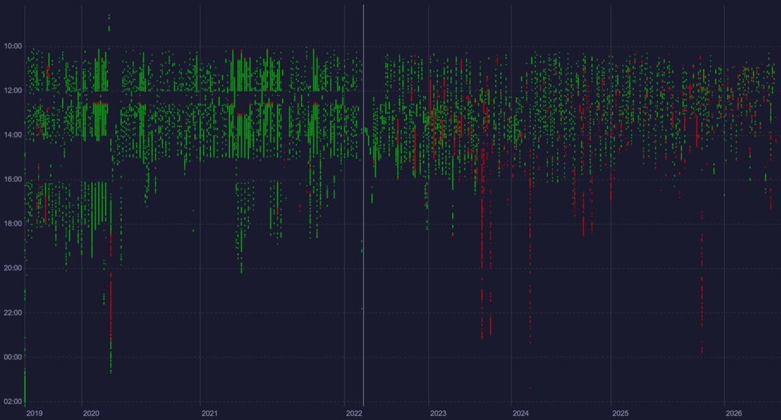The width and height of the screenshot is (781, 420).
Task: Click the bright white vertical marker line
Action: click(x=364, y=206)
